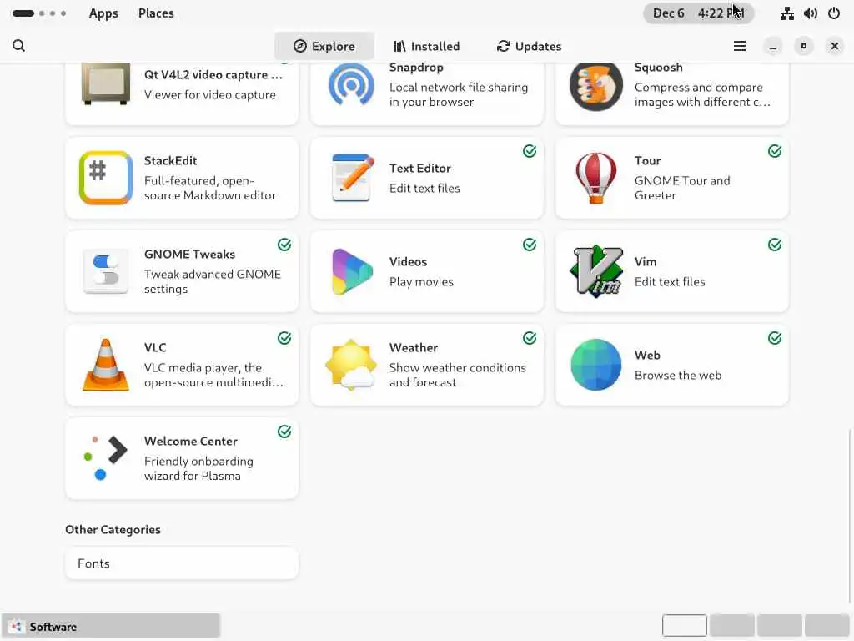Click the installed checkmark on Web

[x=775, y=338]
